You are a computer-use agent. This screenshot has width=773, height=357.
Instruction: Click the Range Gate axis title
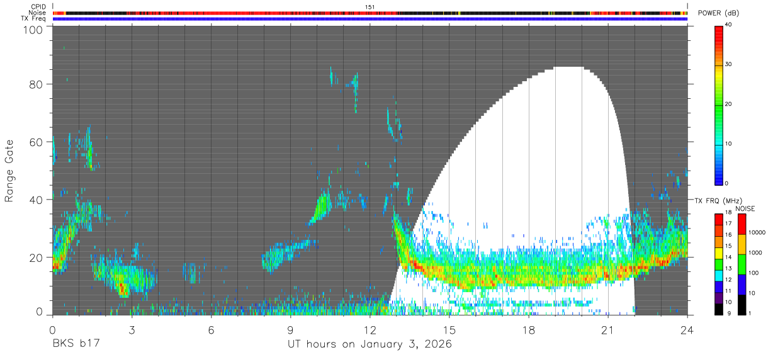click(x=10, y=172)
